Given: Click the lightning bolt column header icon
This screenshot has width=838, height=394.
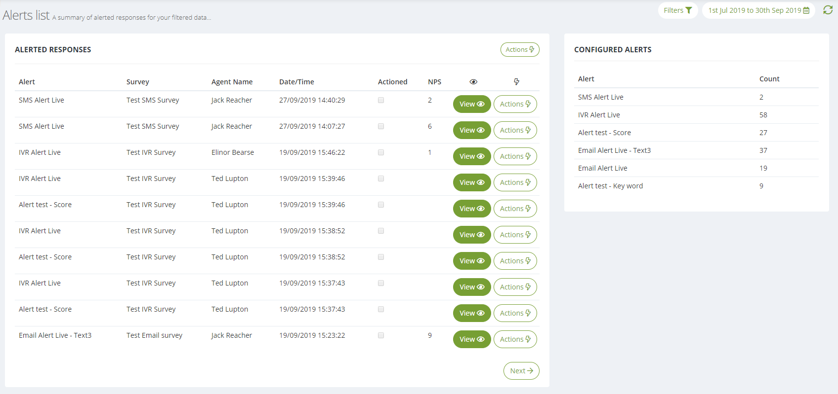Looking at the screenshot, I should (516, 82).
